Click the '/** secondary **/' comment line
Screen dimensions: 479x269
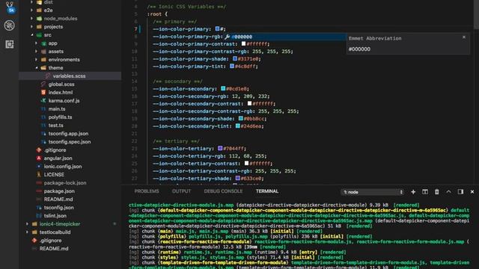[177, 81]
